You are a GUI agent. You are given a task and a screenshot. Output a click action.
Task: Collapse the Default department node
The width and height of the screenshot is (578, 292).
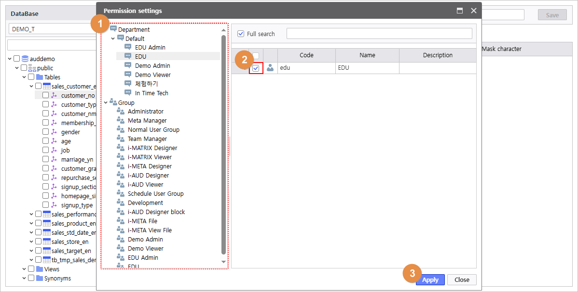pos(113,38)
